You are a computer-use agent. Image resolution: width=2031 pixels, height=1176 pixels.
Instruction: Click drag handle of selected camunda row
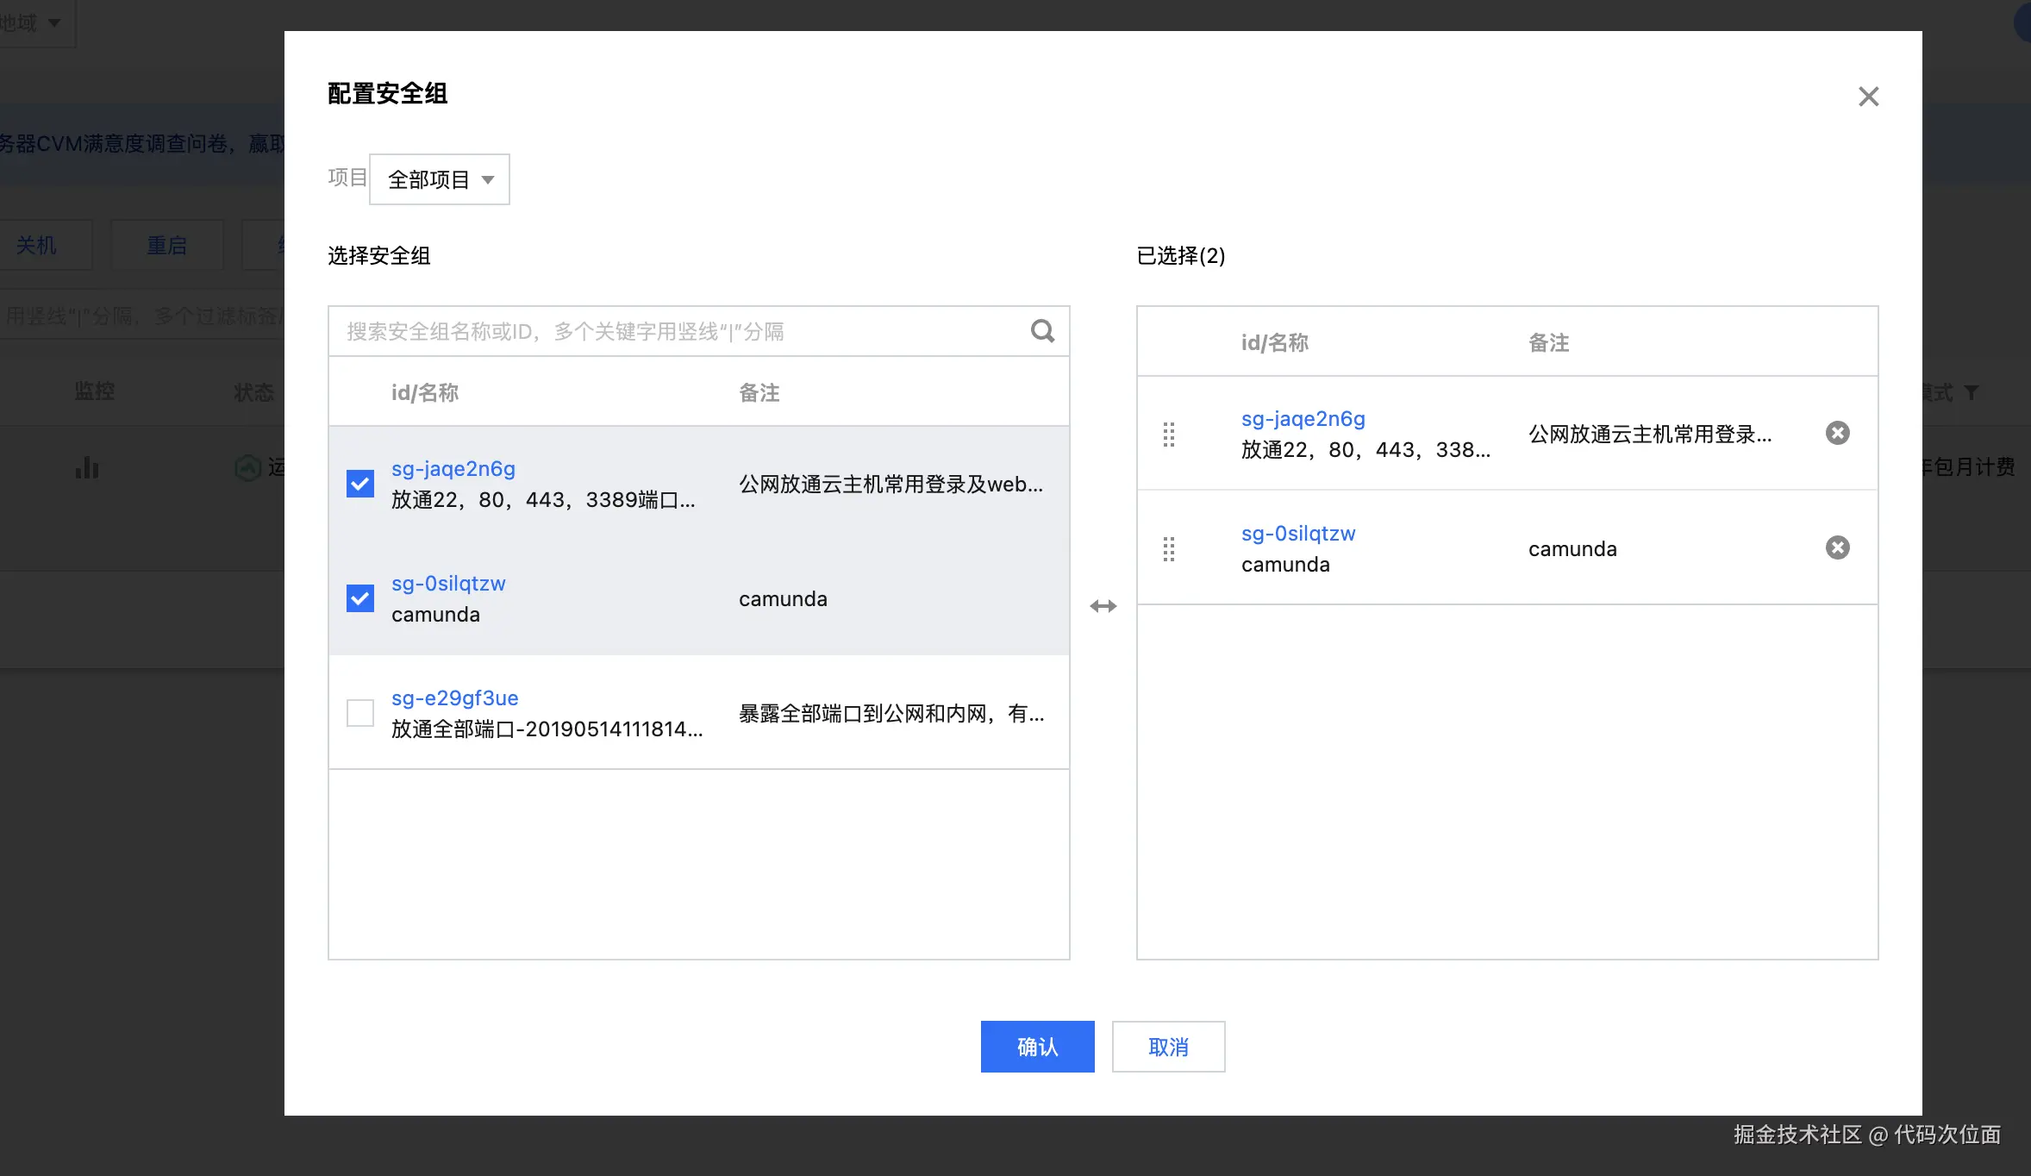[1168, 548]
